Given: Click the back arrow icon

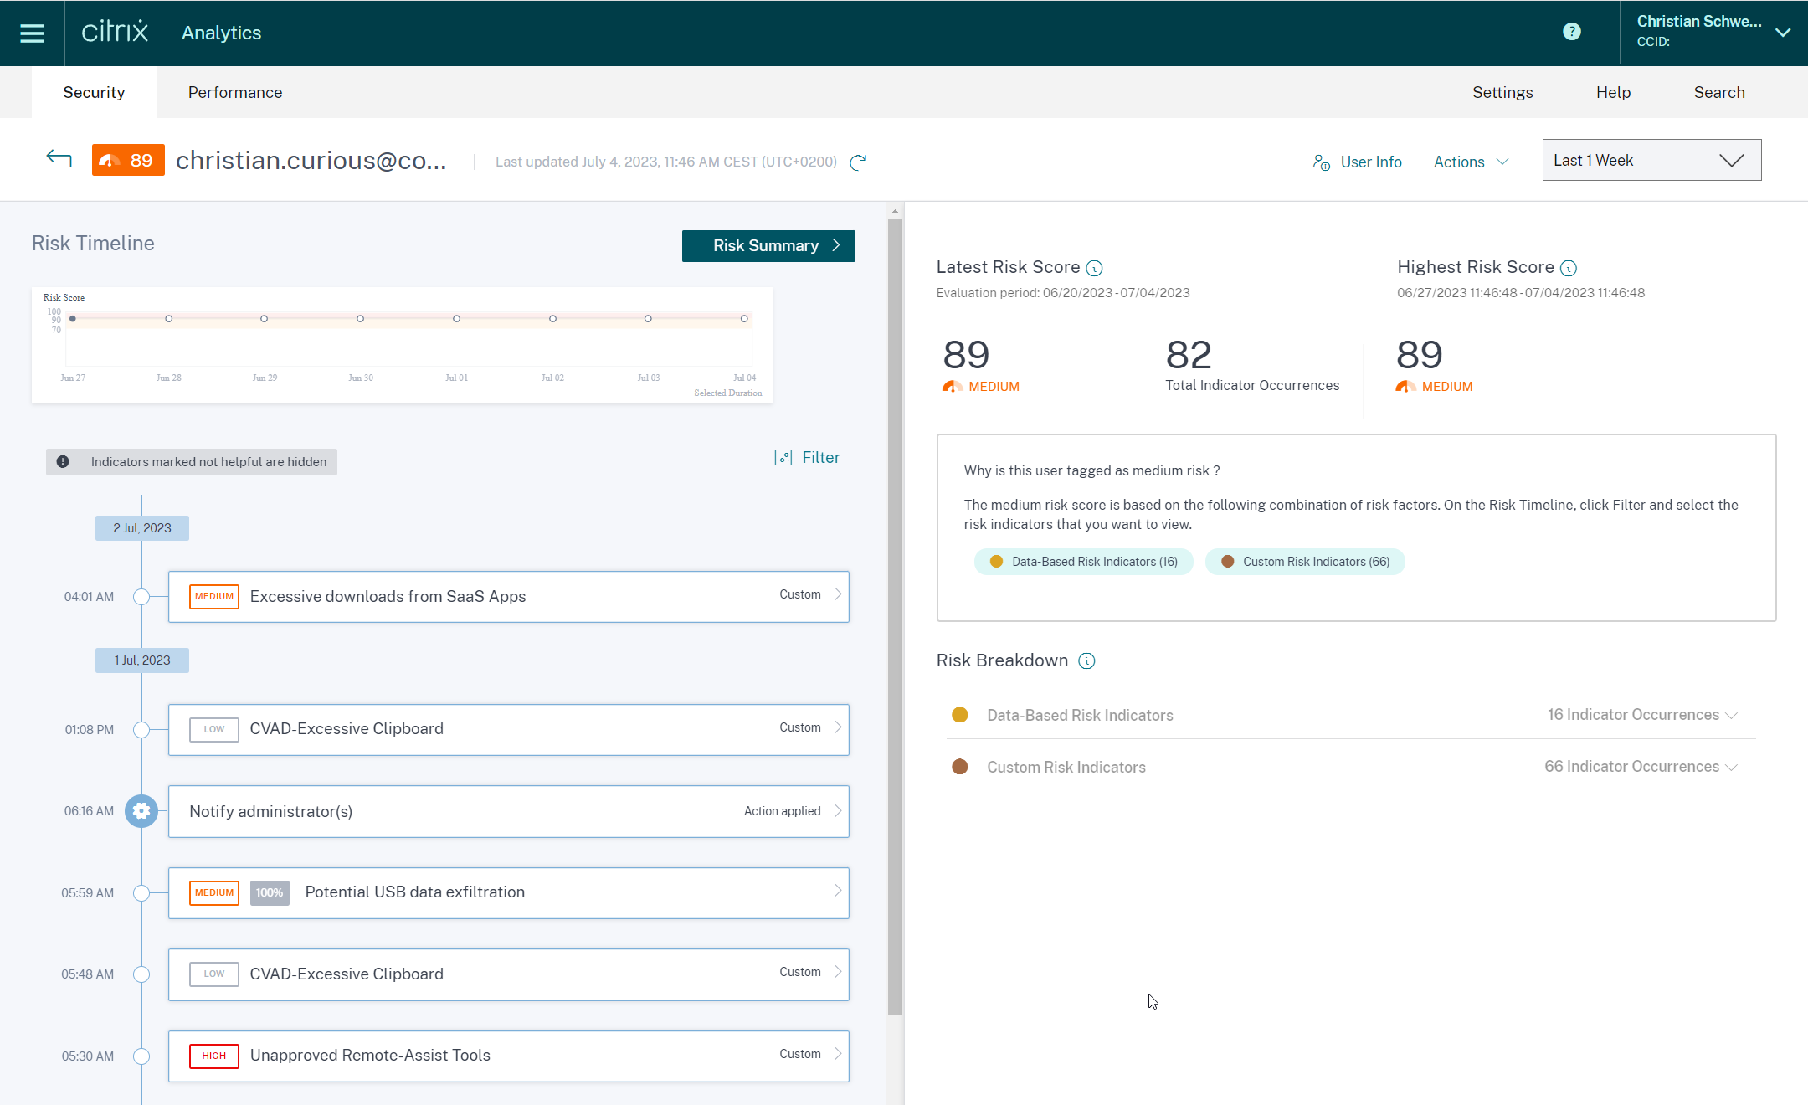Looking at the screenshot, I should click(x=59, y=158).
